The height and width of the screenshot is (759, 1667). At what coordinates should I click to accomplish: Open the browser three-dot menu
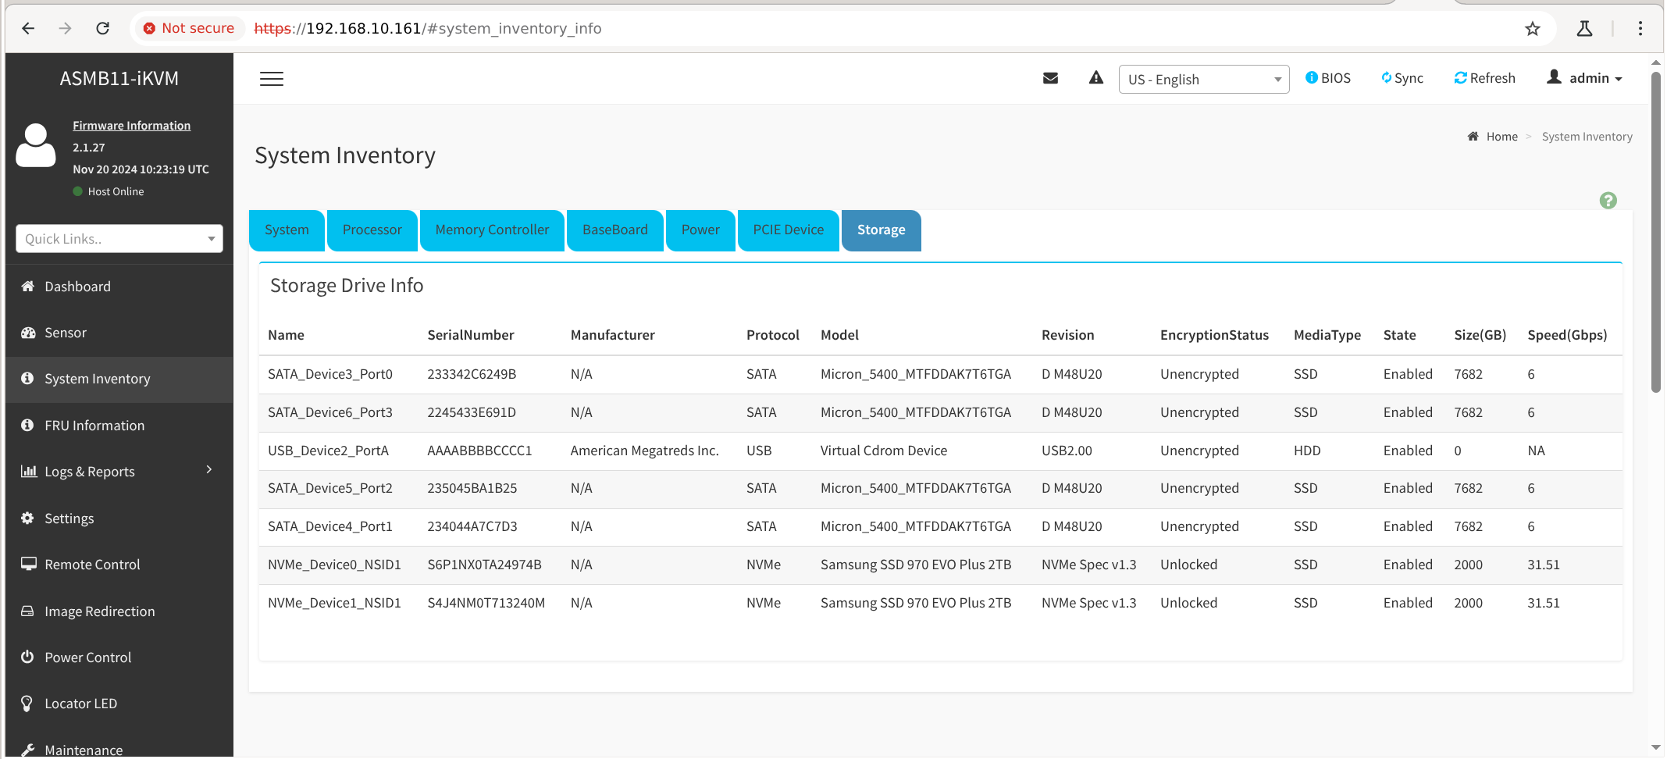[1640, 29]
